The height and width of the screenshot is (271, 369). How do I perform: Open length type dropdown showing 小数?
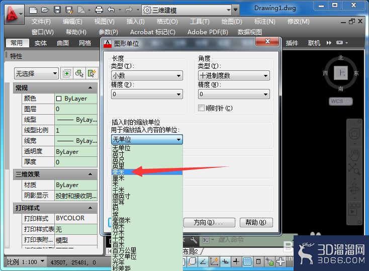(147, 75)
